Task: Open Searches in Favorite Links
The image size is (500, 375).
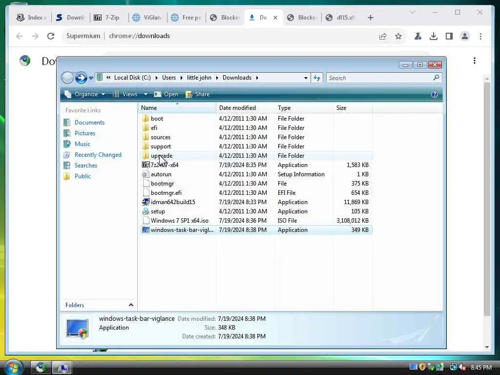Action: [x=86, y=166]
